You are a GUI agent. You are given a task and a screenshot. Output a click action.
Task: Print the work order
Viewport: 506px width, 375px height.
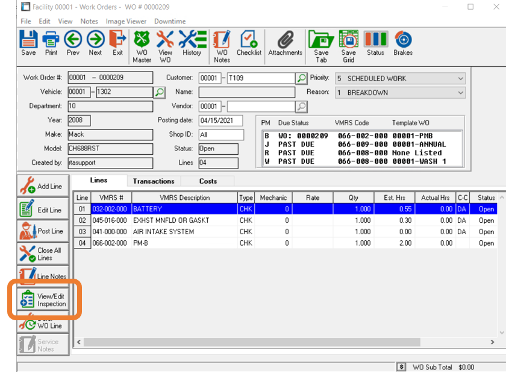coord(51,43)
